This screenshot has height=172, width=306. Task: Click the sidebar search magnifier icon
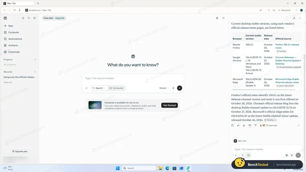[29, 18]
